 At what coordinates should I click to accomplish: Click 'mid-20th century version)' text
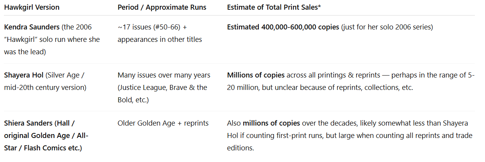point(45,87)
